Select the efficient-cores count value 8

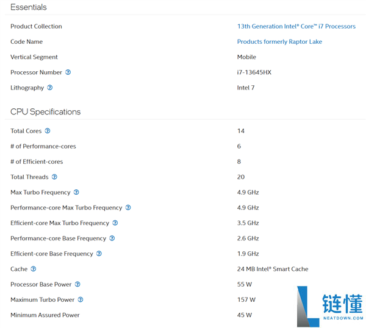coord(239,162)
